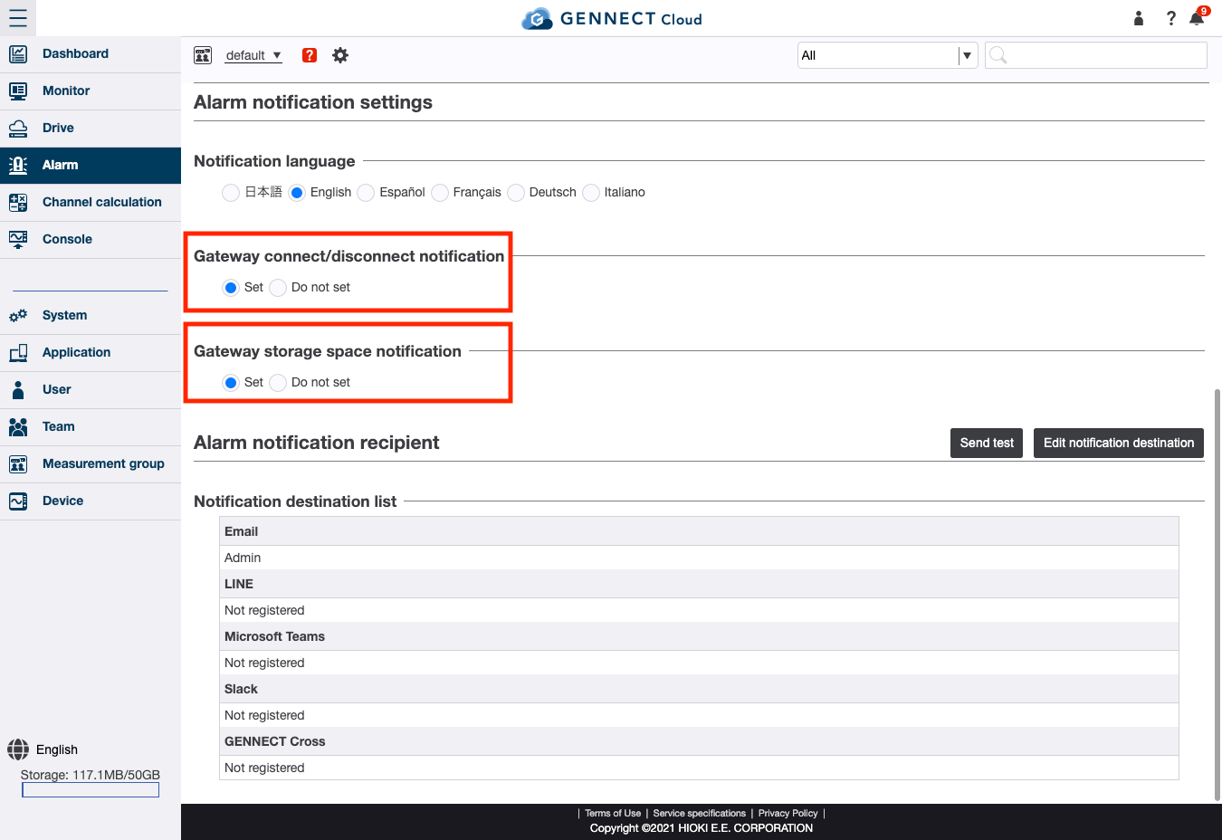Open the Device management page
Screen dimensions: 1222x840
click(62, 500)
